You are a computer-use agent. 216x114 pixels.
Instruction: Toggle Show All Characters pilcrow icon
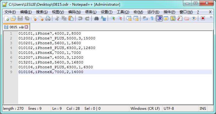coord(152,18)
